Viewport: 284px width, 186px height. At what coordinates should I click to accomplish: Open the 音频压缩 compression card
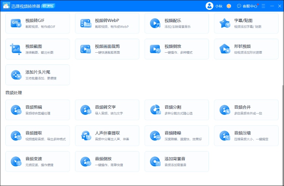(x=247, y=136)
